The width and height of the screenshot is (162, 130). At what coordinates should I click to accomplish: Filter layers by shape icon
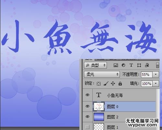[x=139, y=65]
